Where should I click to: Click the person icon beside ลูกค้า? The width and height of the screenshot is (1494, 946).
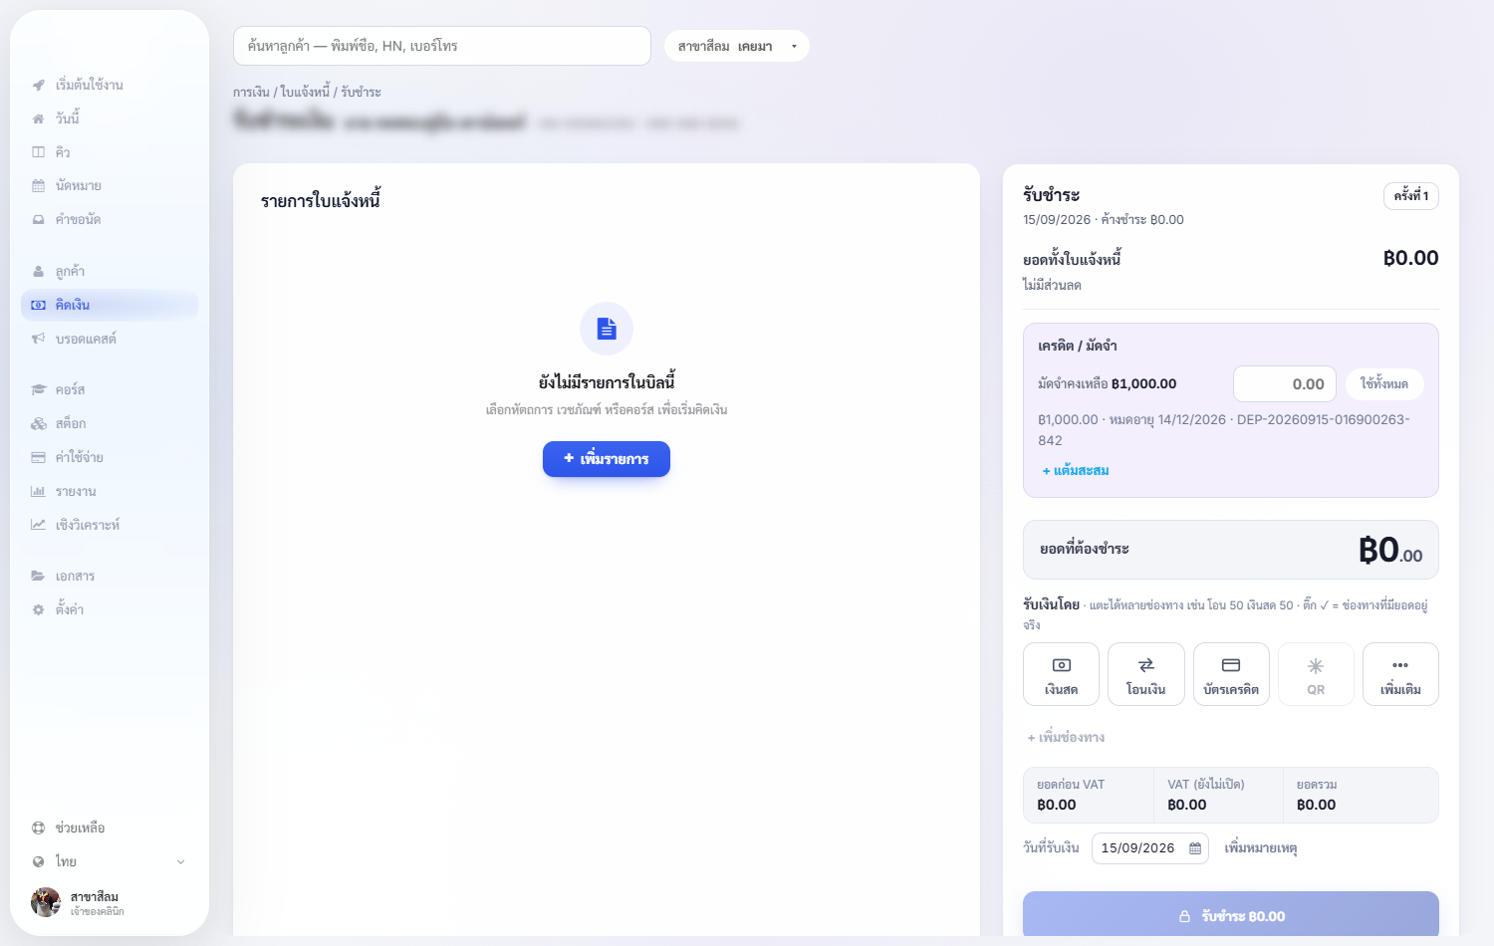tap(38, 272)
